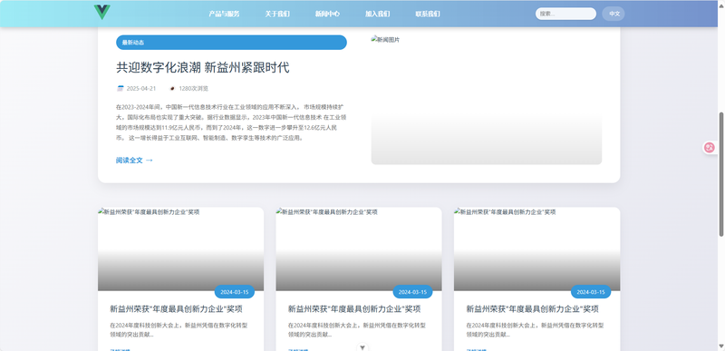Open the 新闻中心 menu item

tap(327, 14)
